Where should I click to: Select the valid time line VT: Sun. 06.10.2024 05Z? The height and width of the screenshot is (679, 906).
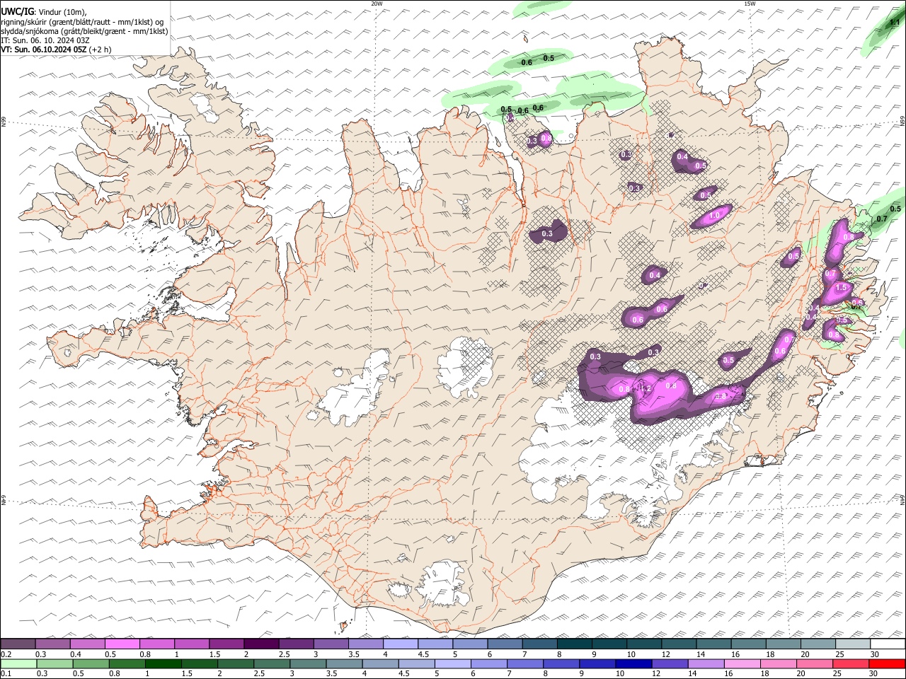(x=45, y=50)
